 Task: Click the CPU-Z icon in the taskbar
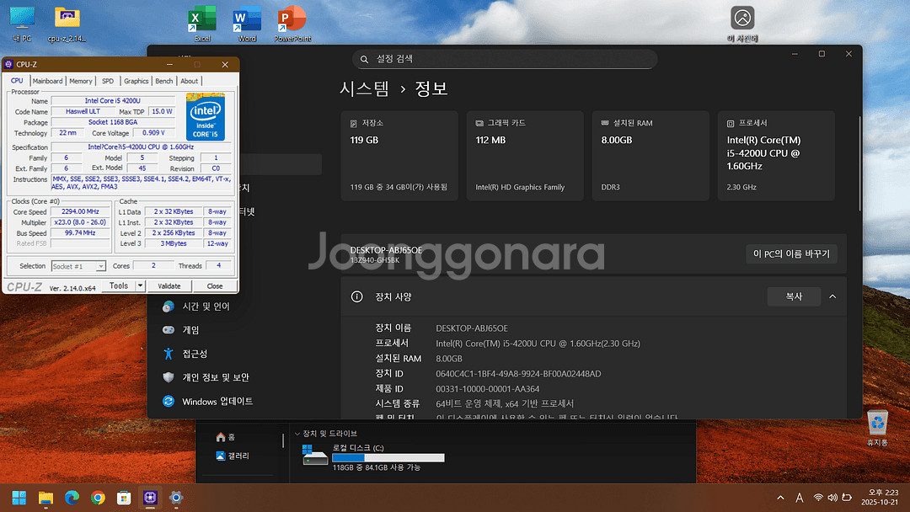pyautogui.click(x=150, y=497)
